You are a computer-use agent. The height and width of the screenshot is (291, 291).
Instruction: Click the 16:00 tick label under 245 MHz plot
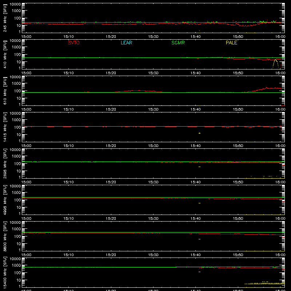[280, 37]
